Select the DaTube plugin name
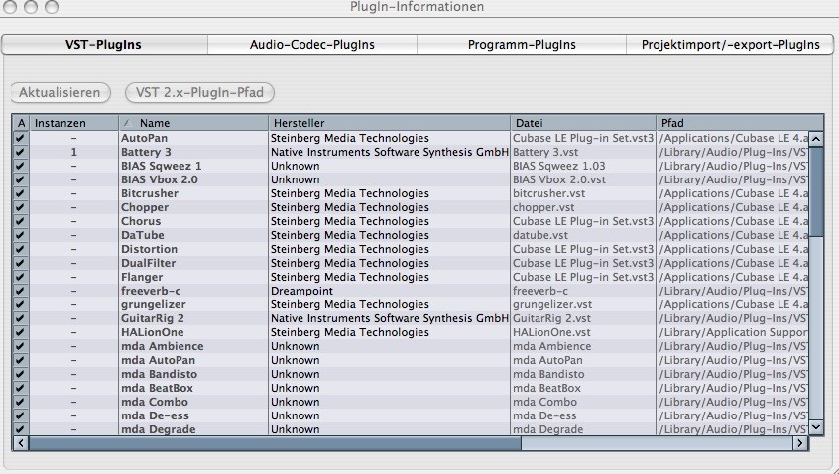The height and width of the screenshot is (474, 839). pyautogui.click(x=143, y=235)
